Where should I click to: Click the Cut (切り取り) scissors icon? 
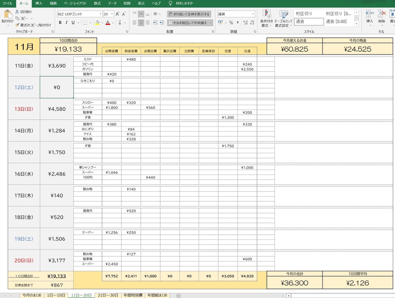(x=17, y=12)
